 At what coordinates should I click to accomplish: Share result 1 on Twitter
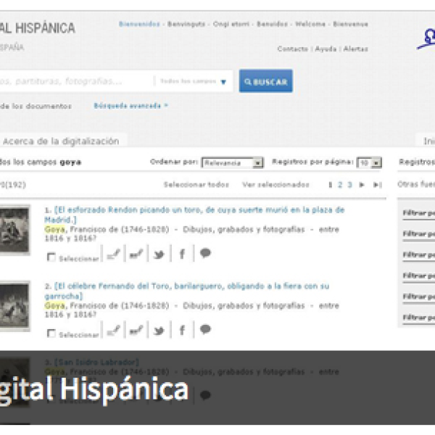tap(159, 254)
